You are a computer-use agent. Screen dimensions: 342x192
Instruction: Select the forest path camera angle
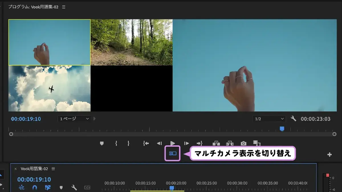pos(132,42)
